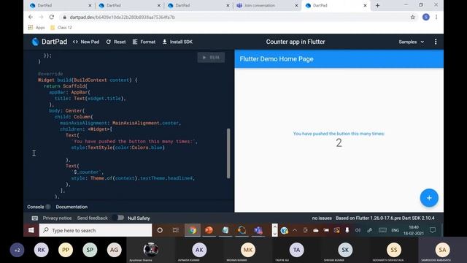Open the notification center icon
This screenshot has height=263, width=467.
click(433, 230)
